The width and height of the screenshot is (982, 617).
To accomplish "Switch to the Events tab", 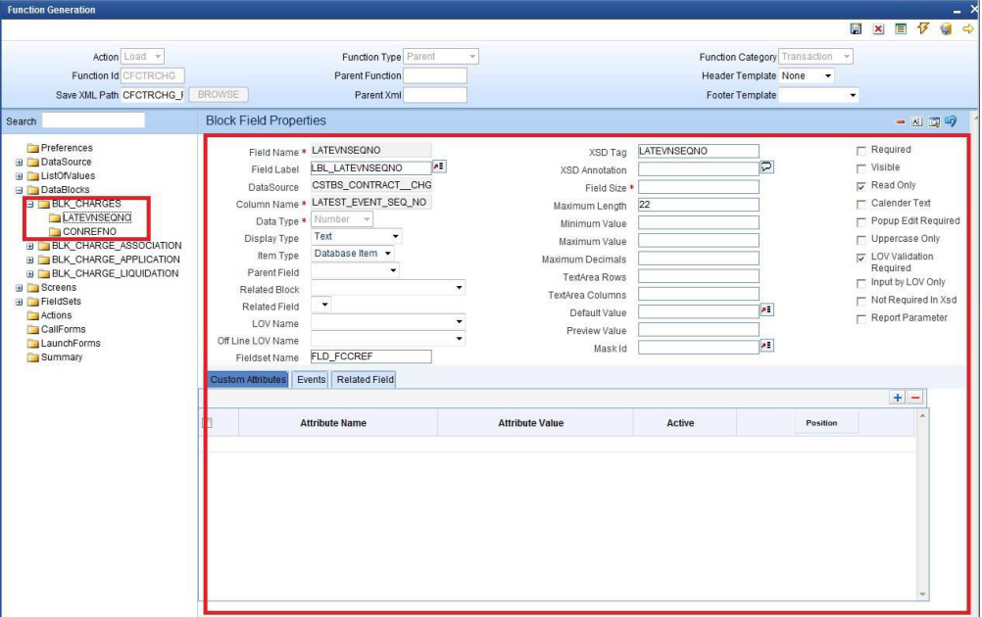I will [x=311, y=379].
